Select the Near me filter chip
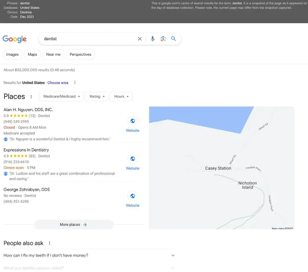Screen dimensions: 308x272 click(53, 54)
